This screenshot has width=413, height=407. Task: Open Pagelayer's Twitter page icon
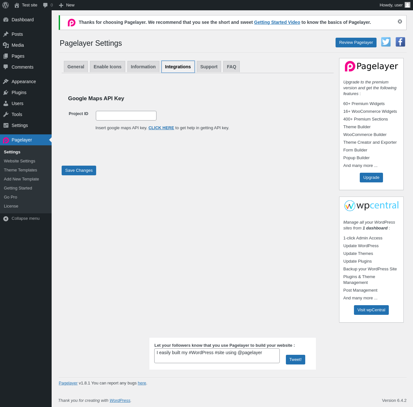pos(386,42)
